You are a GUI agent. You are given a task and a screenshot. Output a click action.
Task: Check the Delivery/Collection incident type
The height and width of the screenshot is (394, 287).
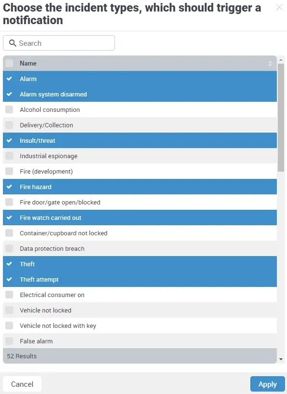(9, 125)
